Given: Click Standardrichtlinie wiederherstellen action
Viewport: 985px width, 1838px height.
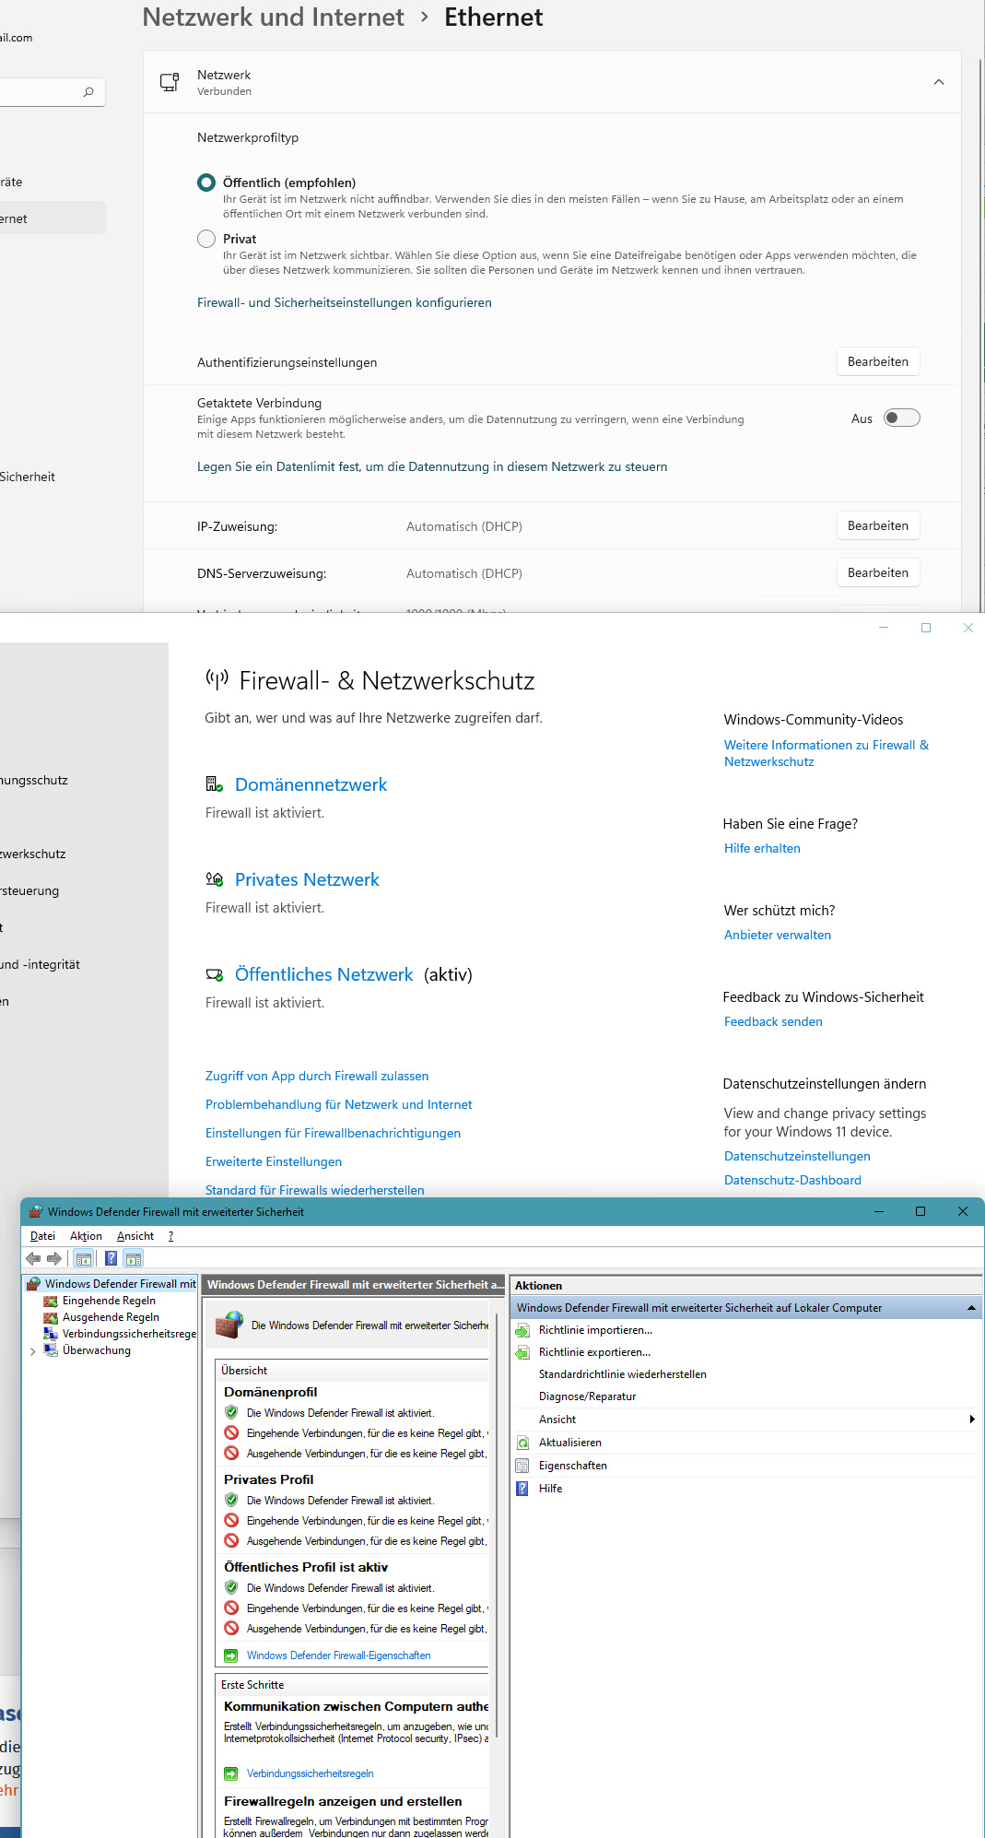Looking at the screenshot, I should (623, 1374).
